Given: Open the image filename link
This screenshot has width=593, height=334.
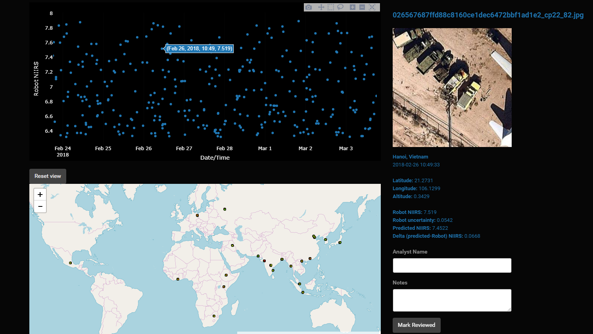Looking at the screenshot, I should pyautogui.click(x=488, y=15).
